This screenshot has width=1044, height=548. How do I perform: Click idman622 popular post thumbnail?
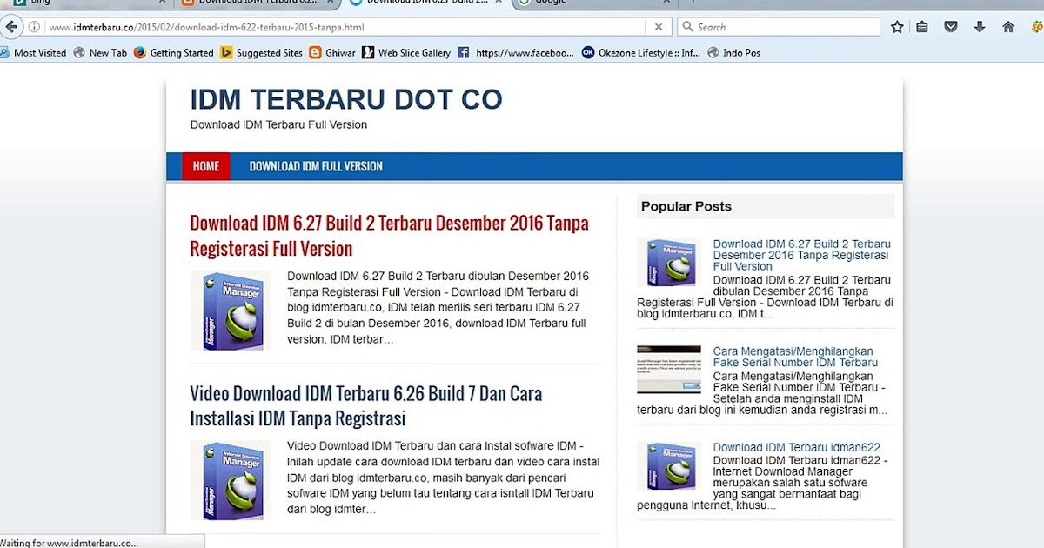tap(669, 466)
